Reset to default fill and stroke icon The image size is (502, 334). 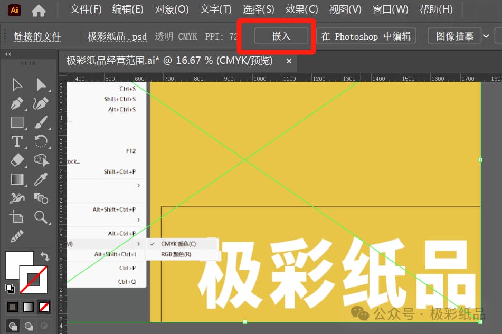pyautogui.click(x=10, y=289)
